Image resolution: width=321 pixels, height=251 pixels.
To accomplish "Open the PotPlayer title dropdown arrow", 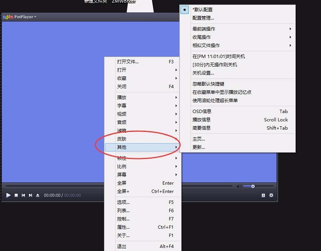I will coord(35,17).
